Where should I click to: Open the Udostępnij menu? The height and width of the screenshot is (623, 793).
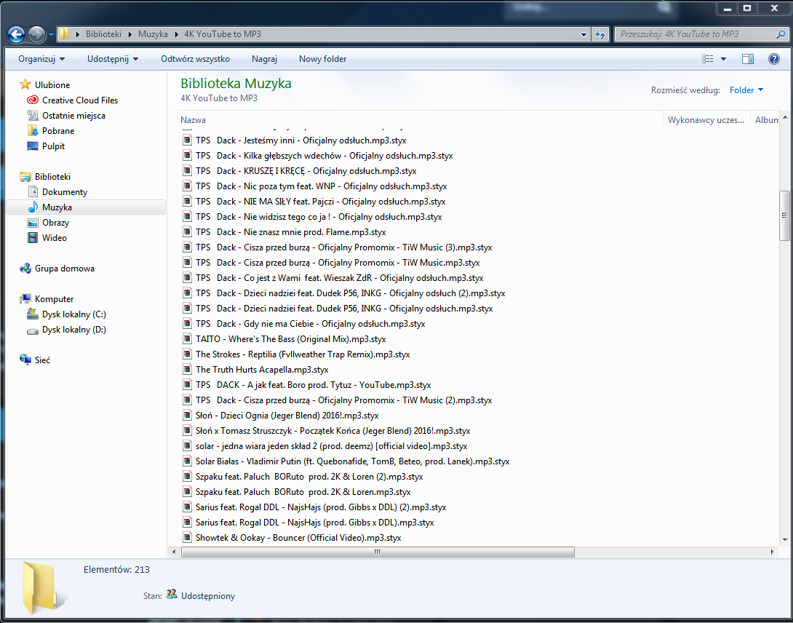(x=113, y=59)
